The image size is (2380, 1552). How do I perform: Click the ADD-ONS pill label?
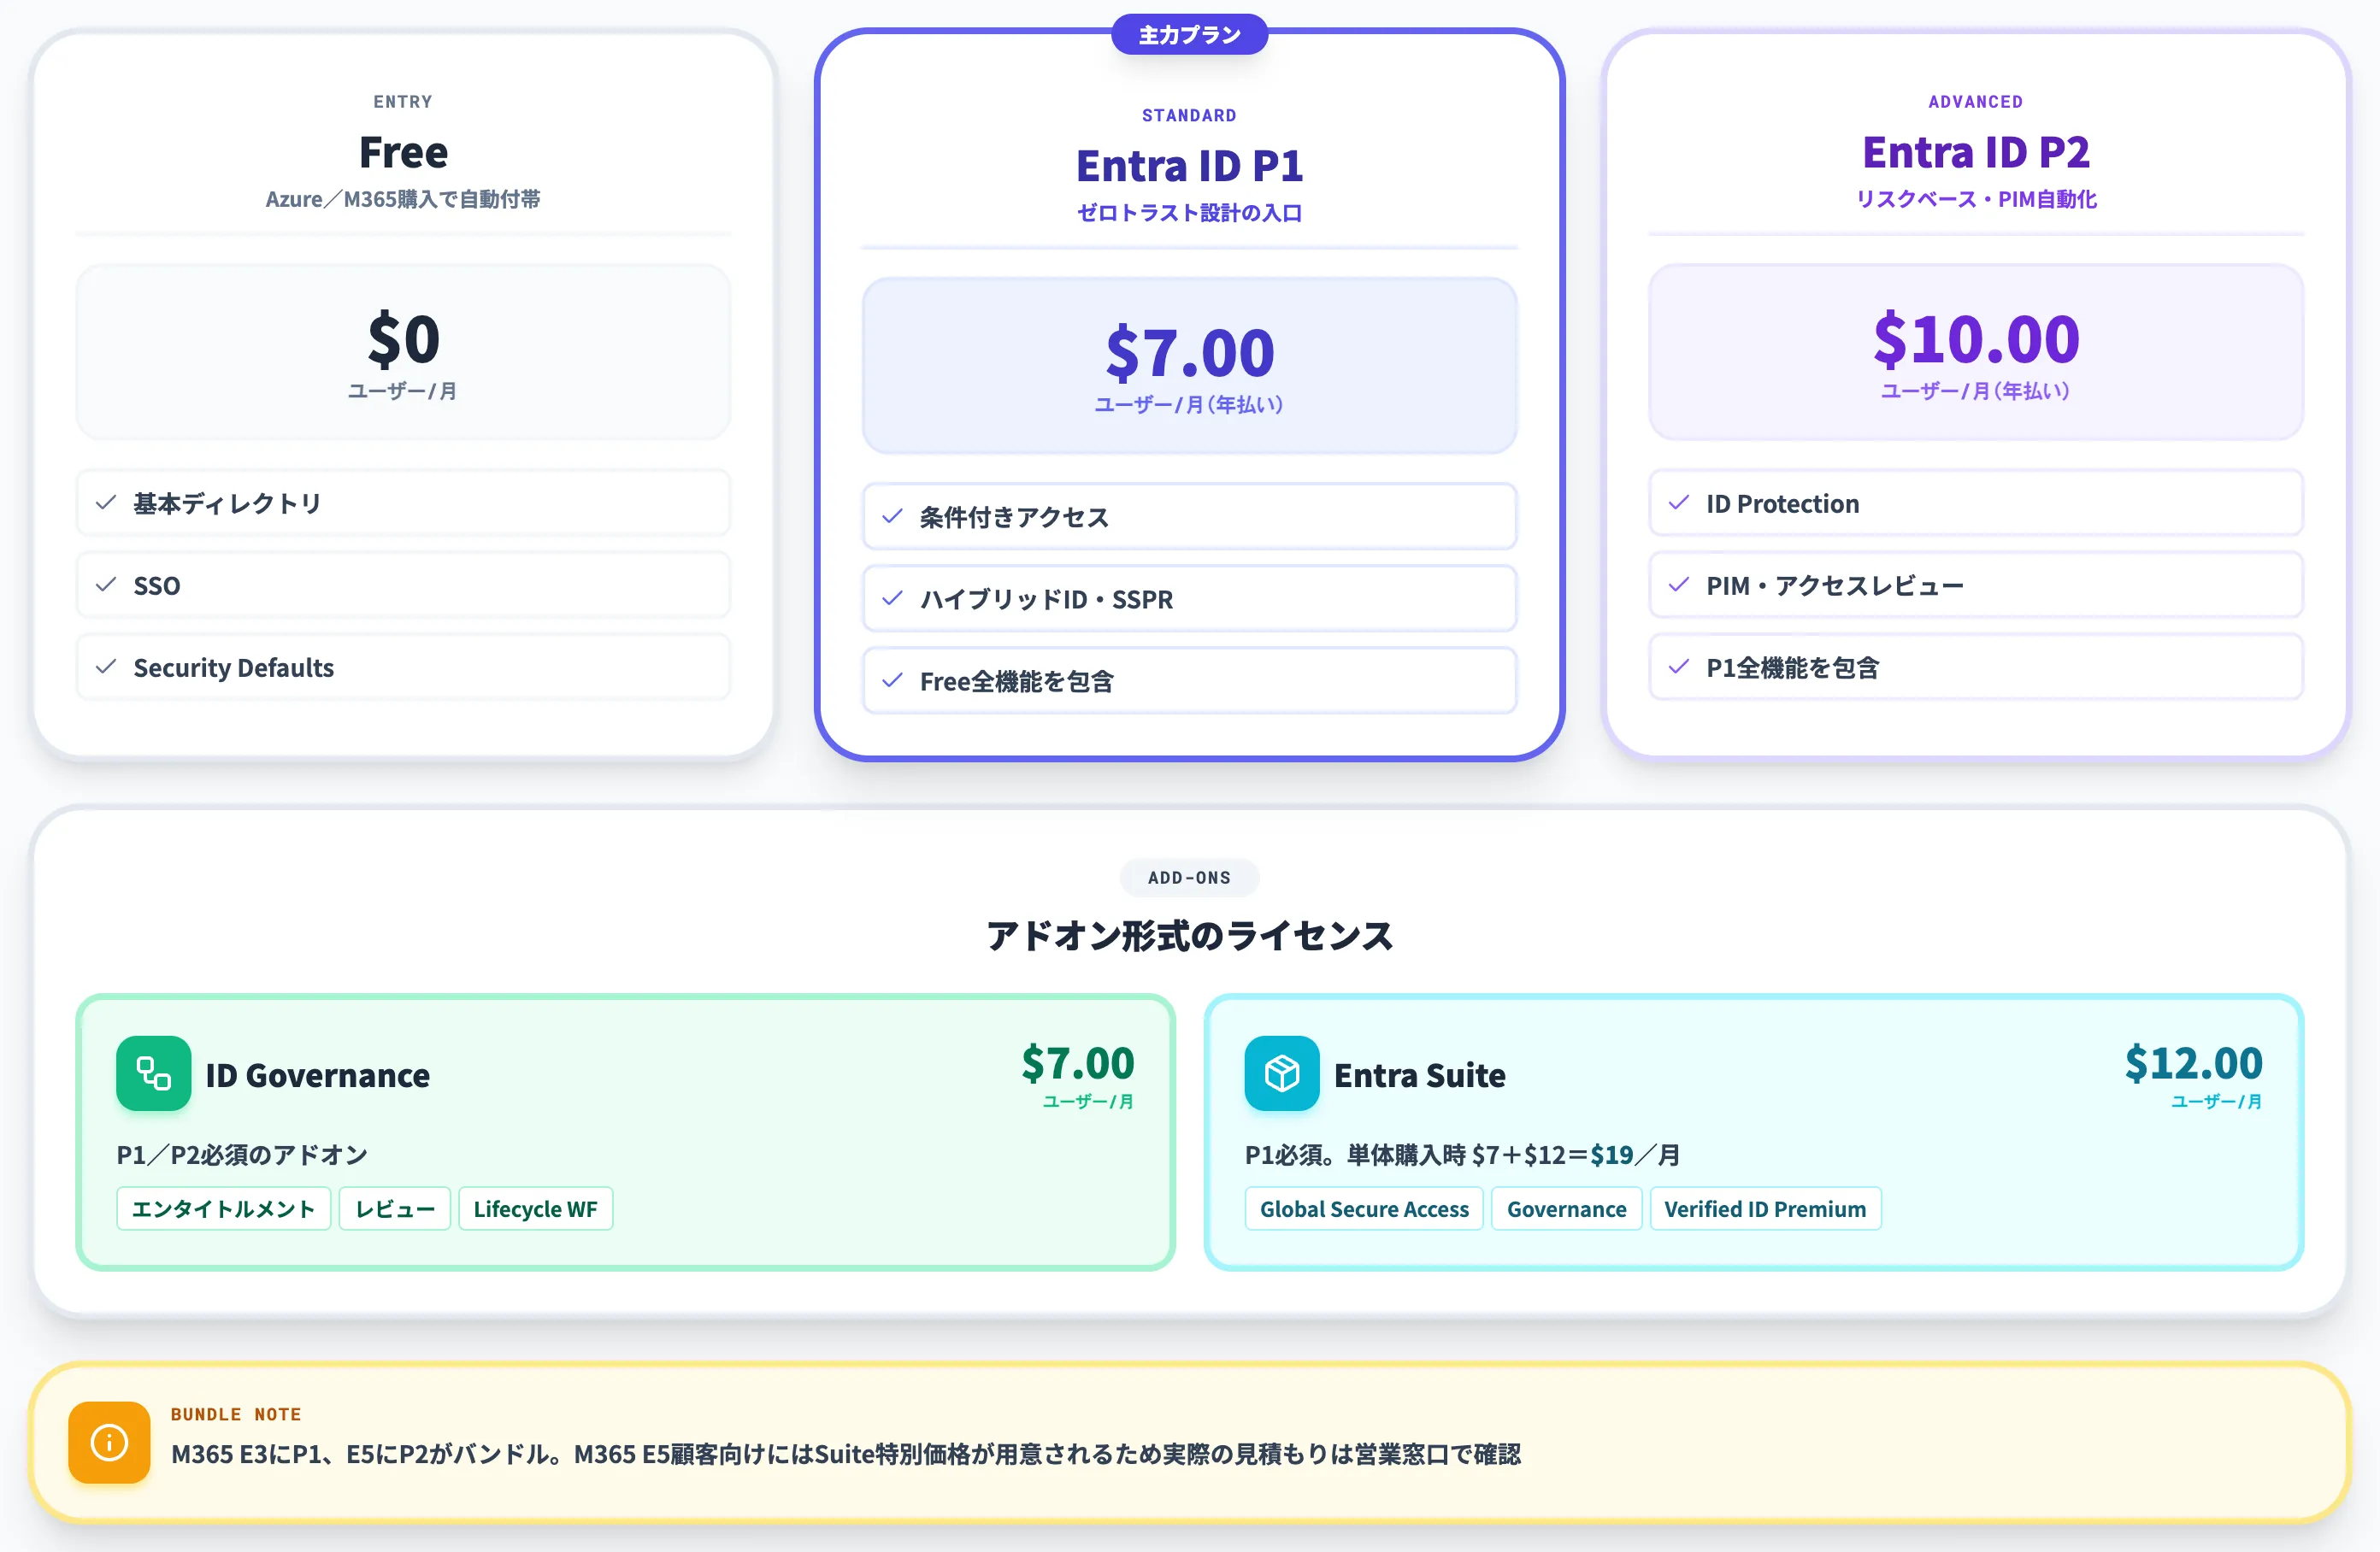point(1189,878)
